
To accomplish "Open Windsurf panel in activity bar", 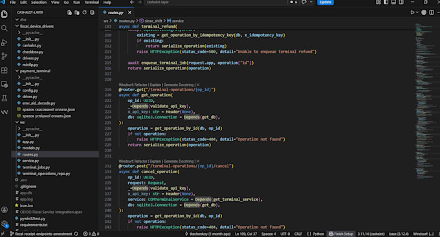I will coord(5,112).
